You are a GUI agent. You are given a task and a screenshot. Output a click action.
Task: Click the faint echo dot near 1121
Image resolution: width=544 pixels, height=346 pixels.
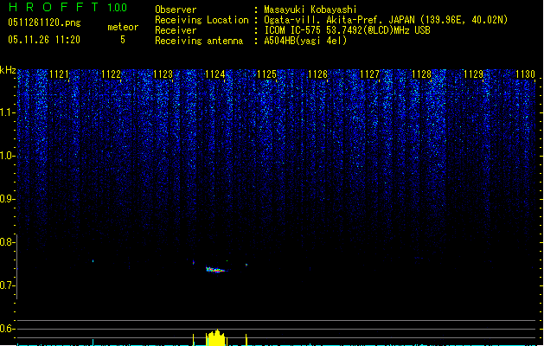(93, 260)
